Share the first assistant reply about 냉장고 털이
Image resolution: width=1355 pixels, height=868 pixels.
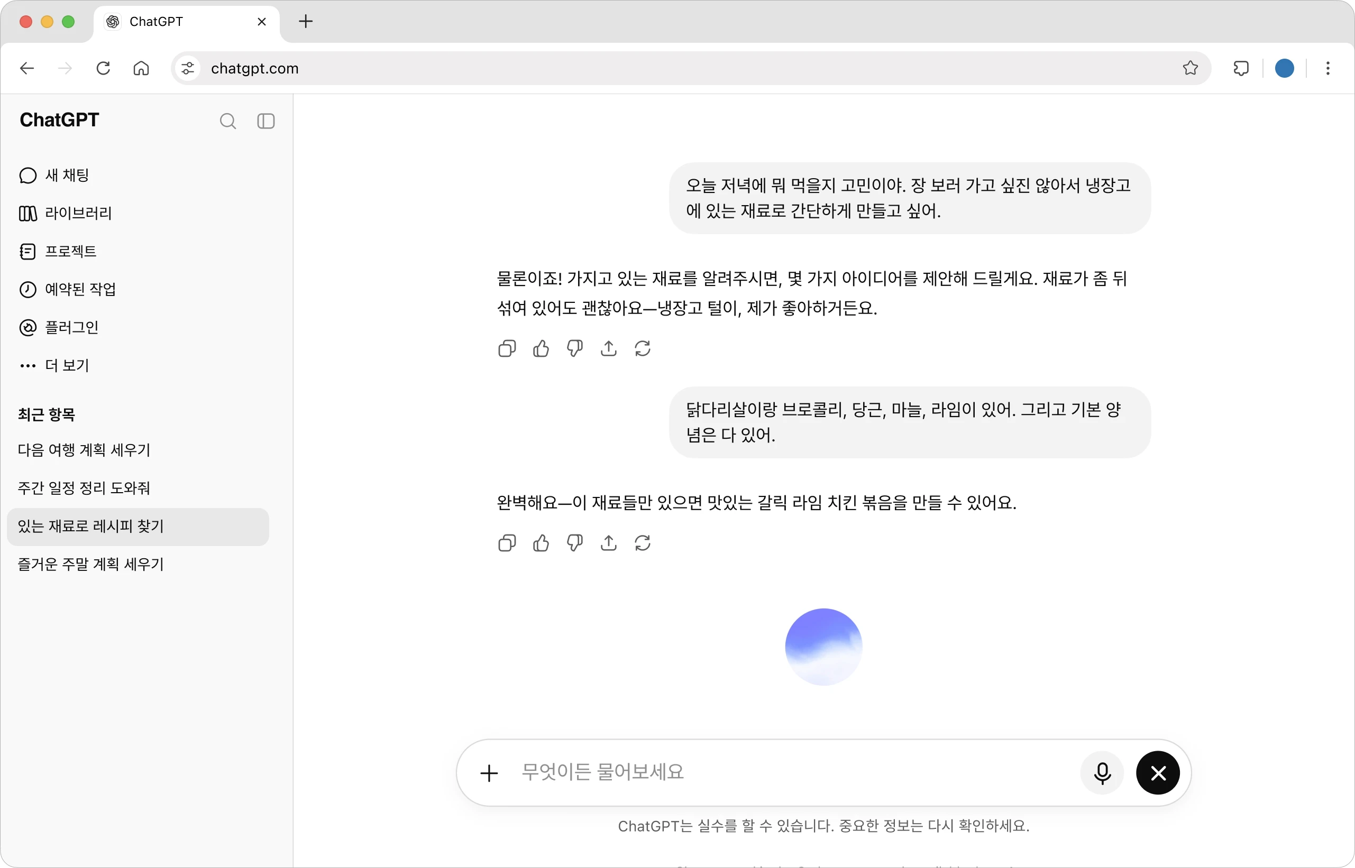608,349
